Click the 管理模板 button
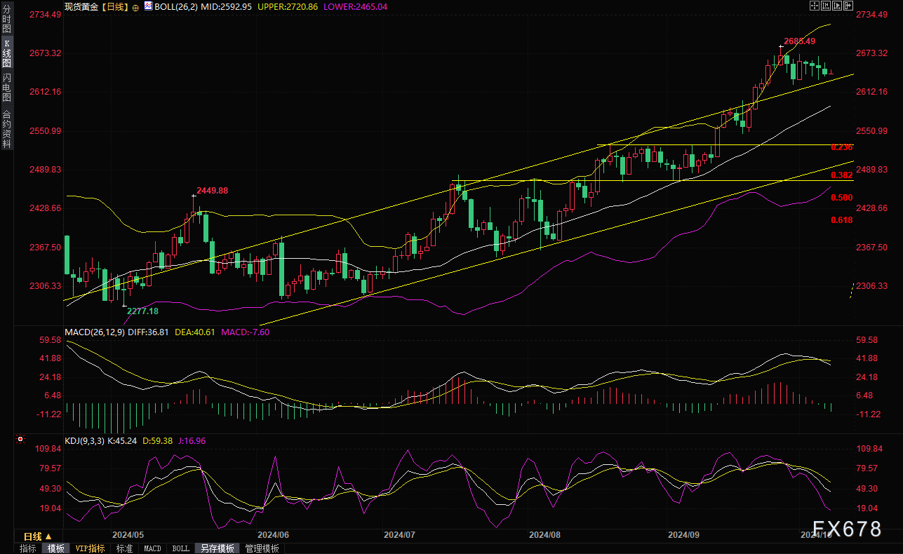The width and height of the screenshot is (903, 554). coord(262,548)
